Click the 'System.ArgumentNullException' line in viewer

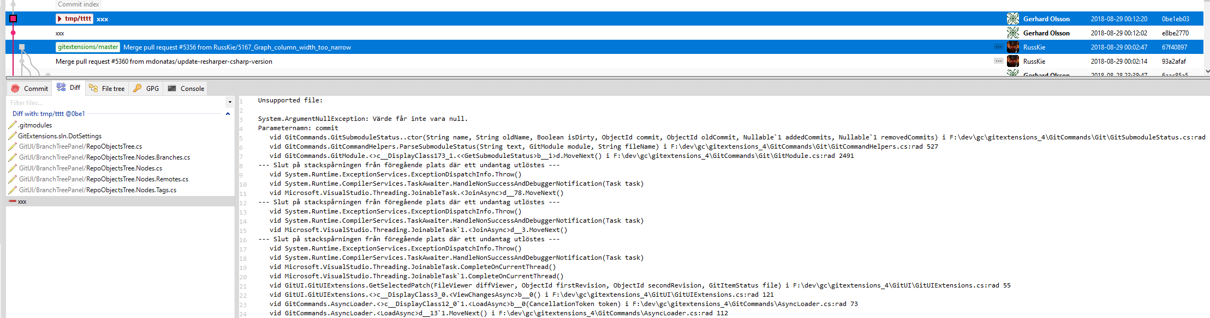pos(363,119)
